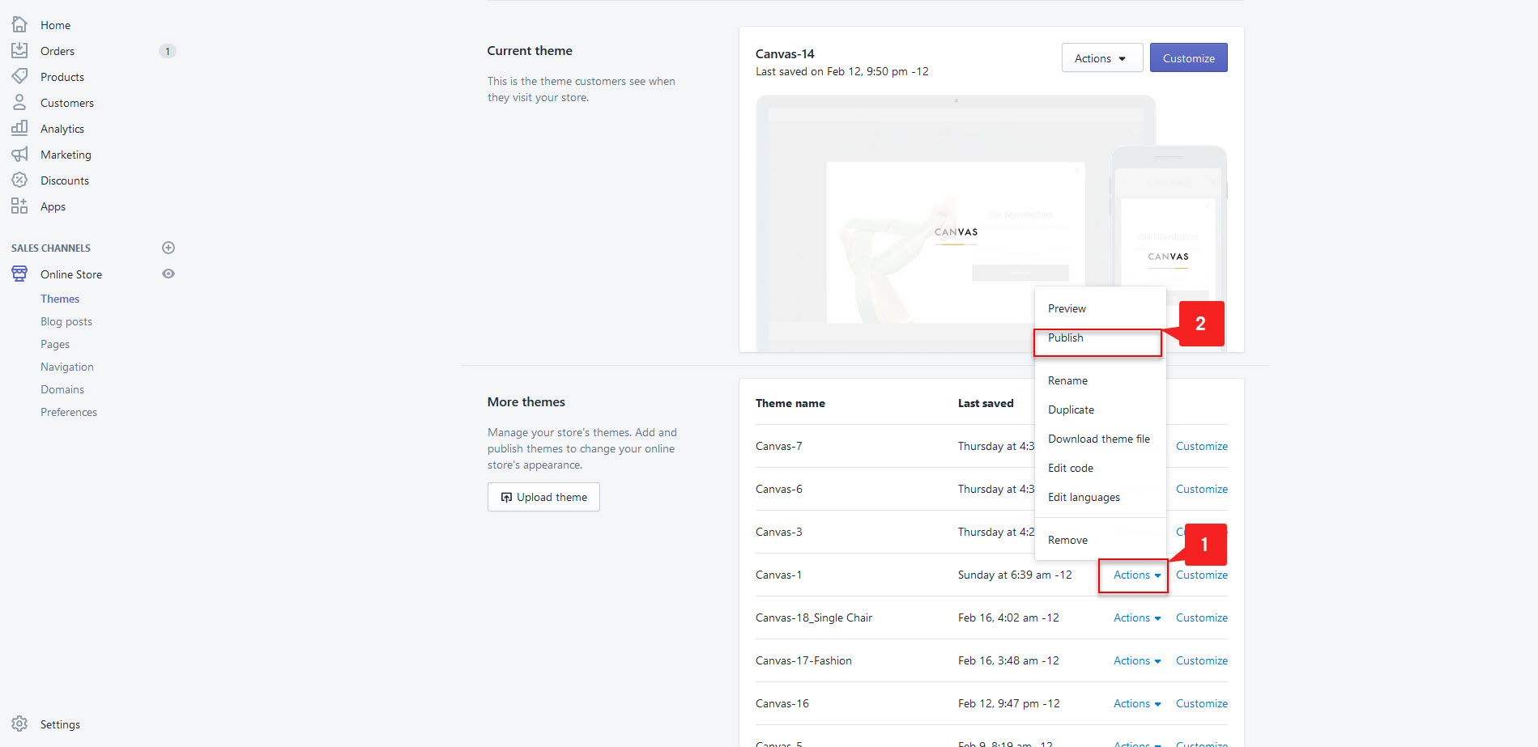Open Actions dropdown for Canvas-18_Single Chair
The height and width of the screenshot is (747, 1538).
tap(1137, 618)
